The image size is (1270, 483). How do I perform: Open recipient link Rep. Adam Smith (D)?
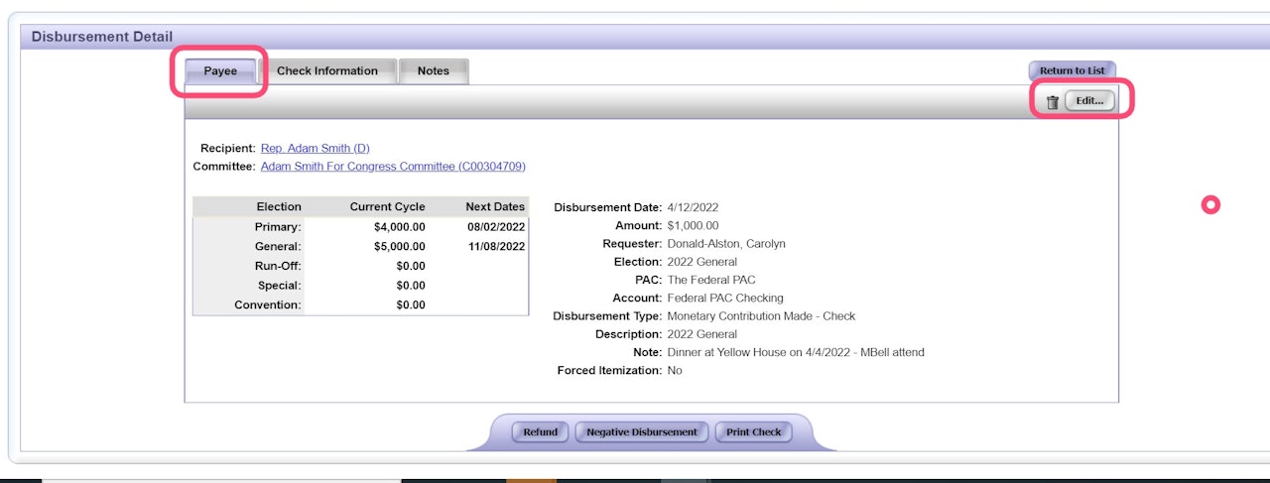(316, 148)
